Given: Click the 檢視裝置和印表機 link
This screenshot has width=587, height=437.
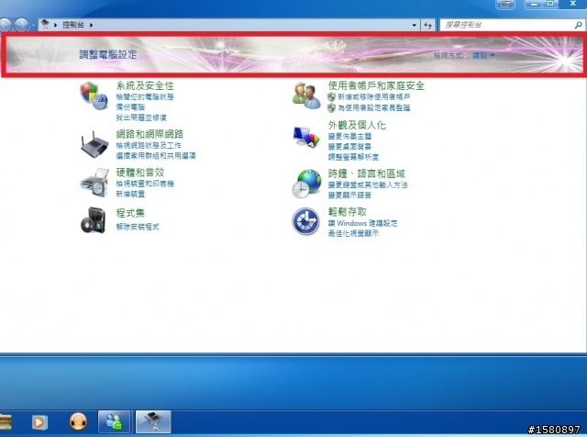Looking at the screenshot, I should point(145,184).
